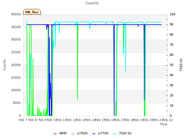Viewport: 185px width, 139px height.
Task: Select the 7500 SS legend entry
Action: pyautogui.click(x=122, y=133)
